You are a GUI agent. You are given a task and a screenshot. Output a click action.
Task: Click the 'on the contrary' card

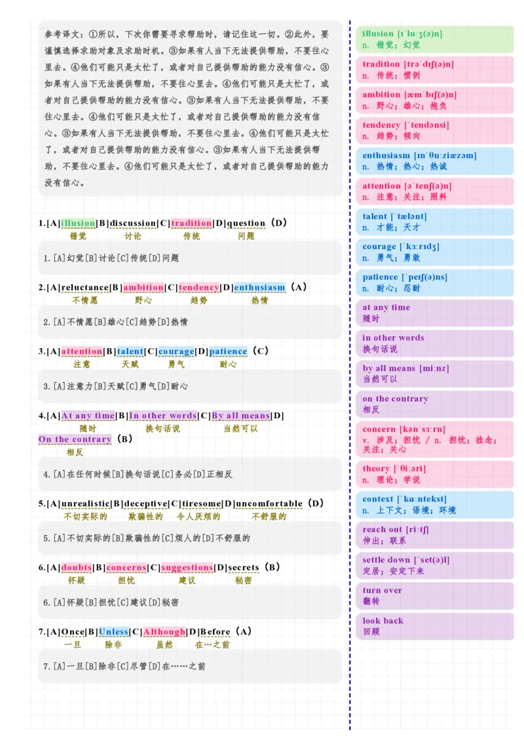tap(434, 404)
